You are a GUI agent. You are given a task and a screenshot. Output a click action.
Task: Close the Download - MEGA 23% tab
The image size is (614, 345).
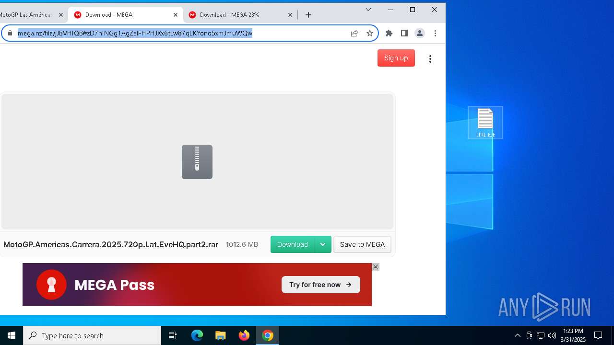tap(290, 15)
